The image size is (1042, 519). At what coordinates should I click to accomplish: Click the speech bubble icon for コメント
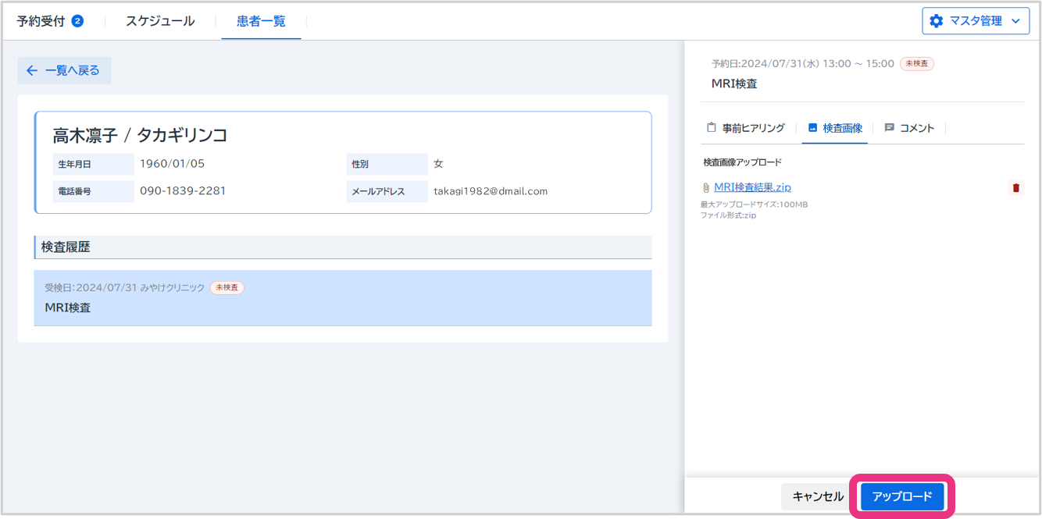click(889, 128)
